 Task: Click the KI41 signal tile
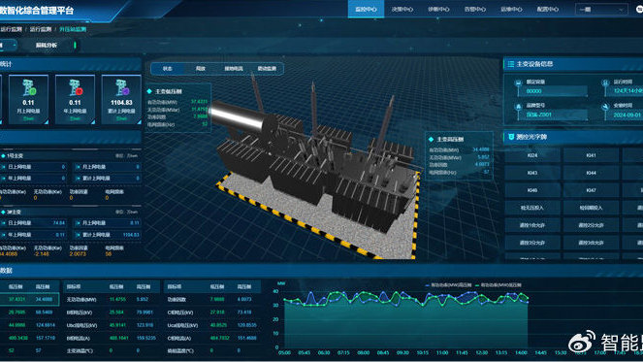pos(591,155)
